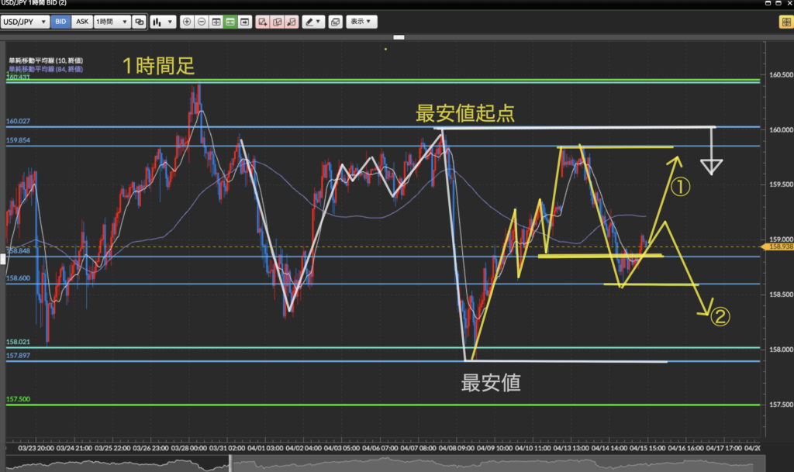Click the fit-all chart width icon
794x472 pixels.
point(216,22)
